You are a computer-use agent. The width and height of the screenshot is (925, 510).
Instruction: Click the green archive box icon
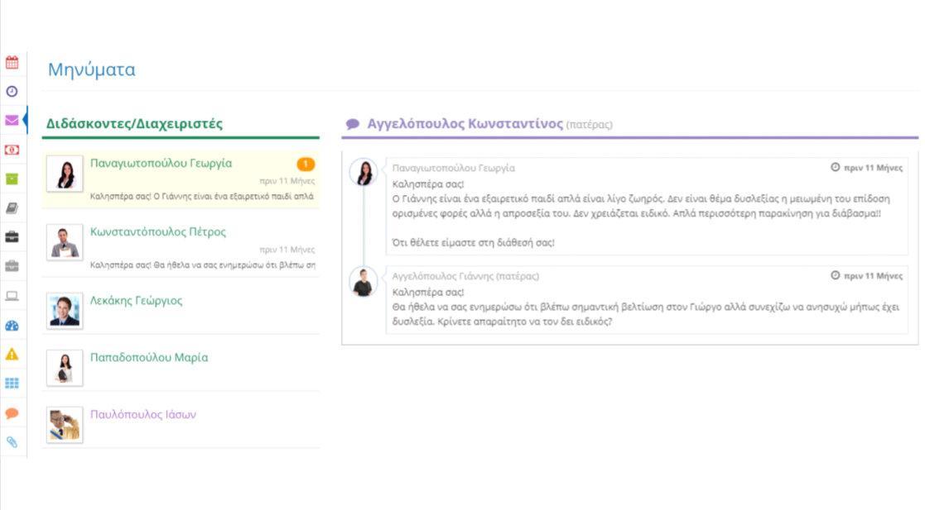(12, 179)
